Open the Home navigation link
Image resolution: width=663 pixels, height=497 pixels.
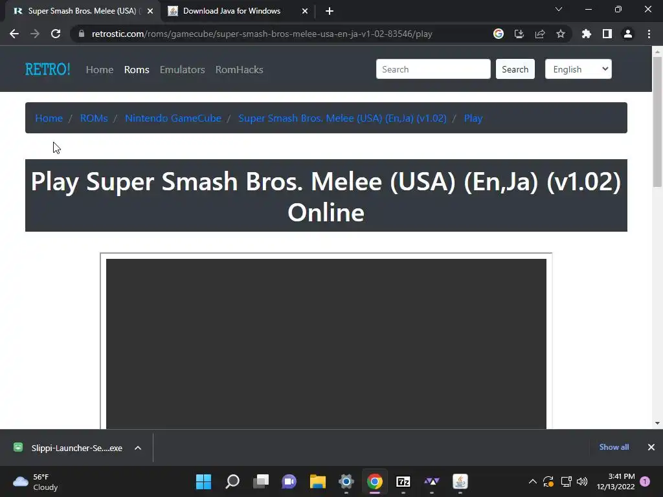100,69
